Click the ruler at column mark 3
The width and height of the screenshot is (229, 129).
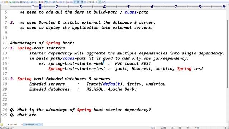80,7
